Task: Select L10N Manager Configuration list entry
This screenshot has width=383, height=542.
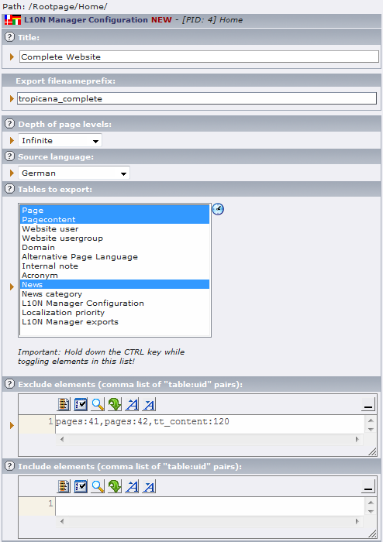Action: coord(115,304)
